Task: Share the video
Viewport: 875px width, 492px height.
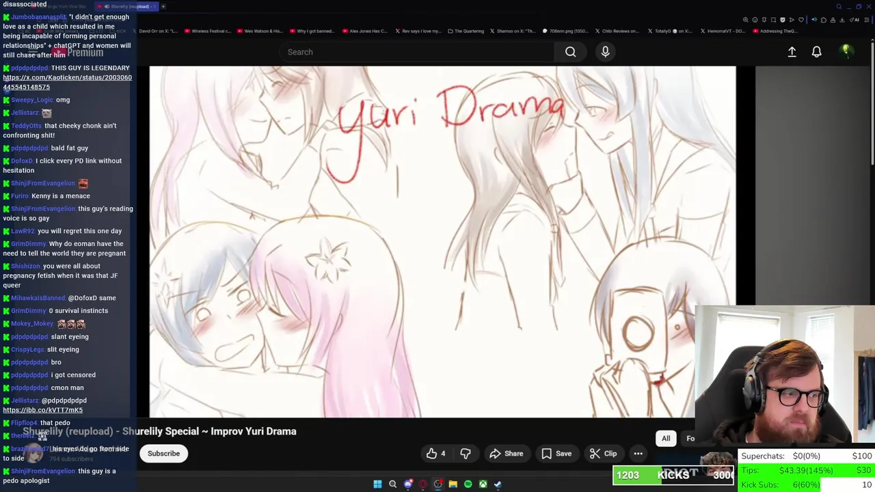Action: 507,454
